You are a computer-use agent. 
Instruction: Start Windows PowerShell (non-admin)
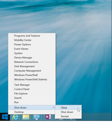click(x=32, y=75)
